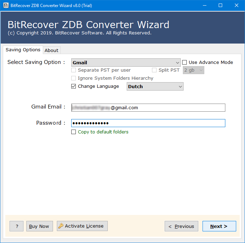This screenshot has height=243, width=245.
Task: Close the ZDB Converter Wizard window
Action: tap(237, 6)
